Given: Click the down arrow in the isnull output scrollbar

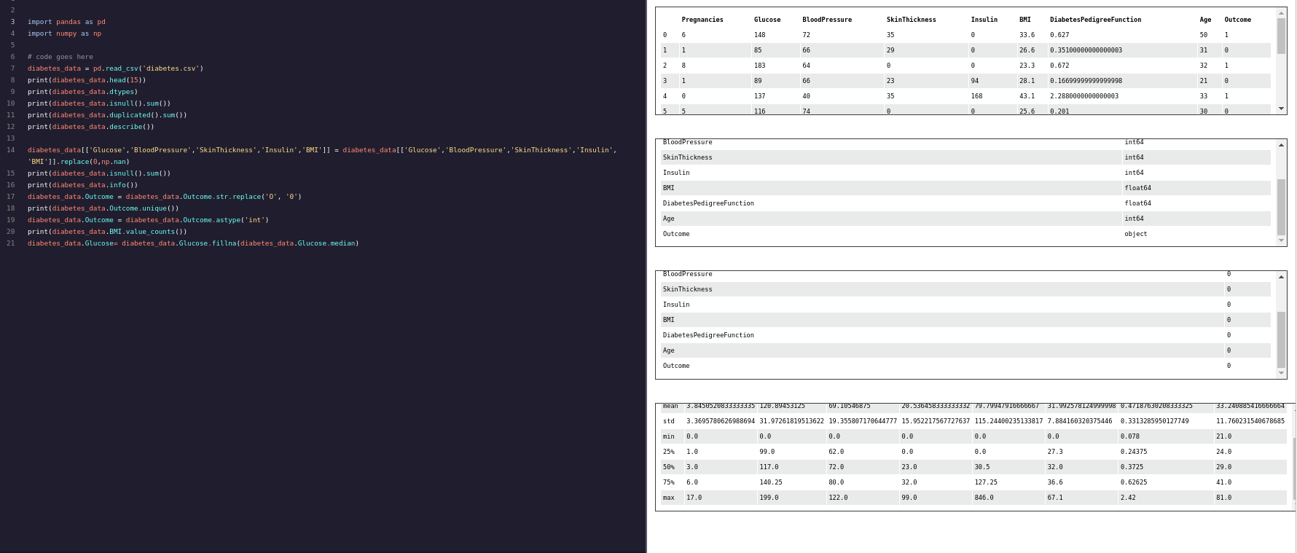Looking at the screenshot, I should [x=1281, y=373].
